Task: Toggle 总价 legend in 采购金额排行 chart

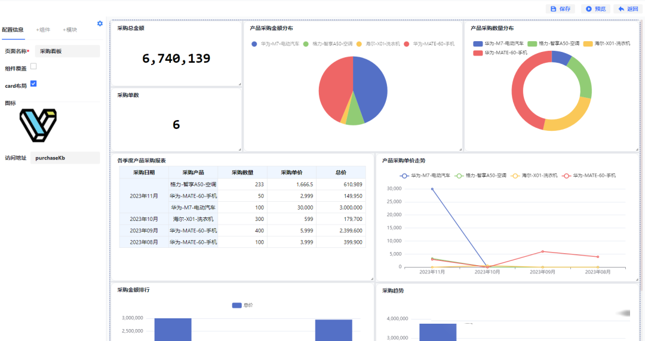Action: 237,305
